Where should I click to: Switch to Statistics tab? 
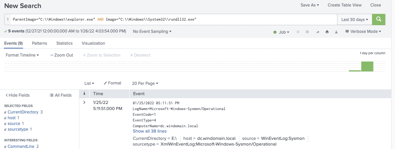pos(64,43)
